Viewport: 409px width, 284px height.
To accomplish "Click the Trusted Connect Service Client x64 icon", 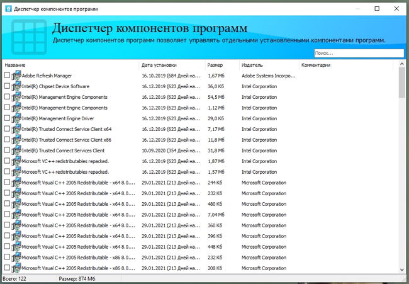I will click(x=16, y=129).
